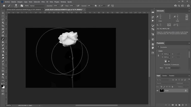The image size is (191, 107).
Task: Select the Lasso tool
Action: [3, 19]
